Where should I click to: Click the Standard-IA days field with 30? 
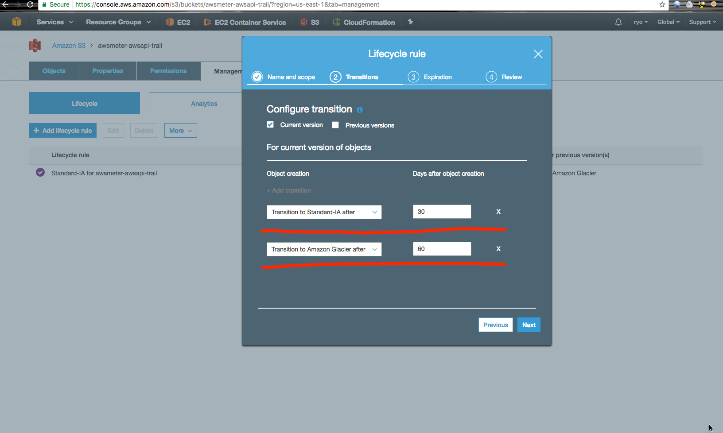point(442,212)
